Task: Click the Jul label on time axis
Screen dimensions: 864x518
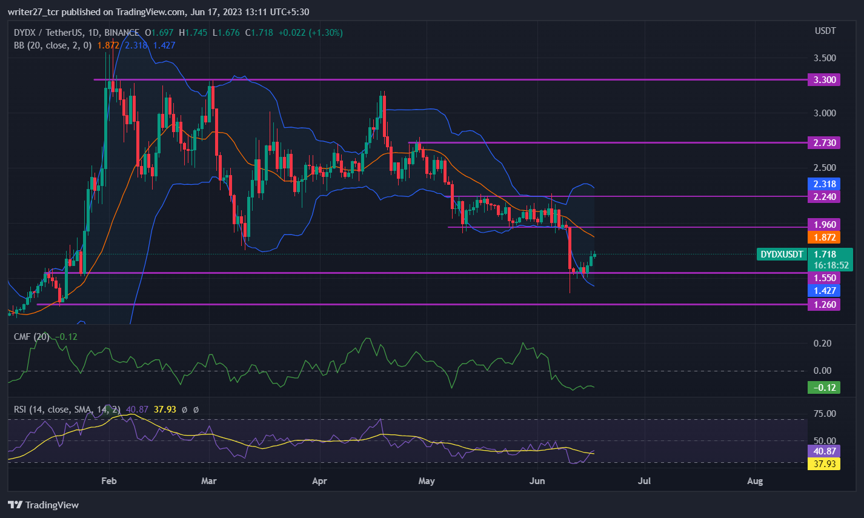Action: (x=645, y=481)
